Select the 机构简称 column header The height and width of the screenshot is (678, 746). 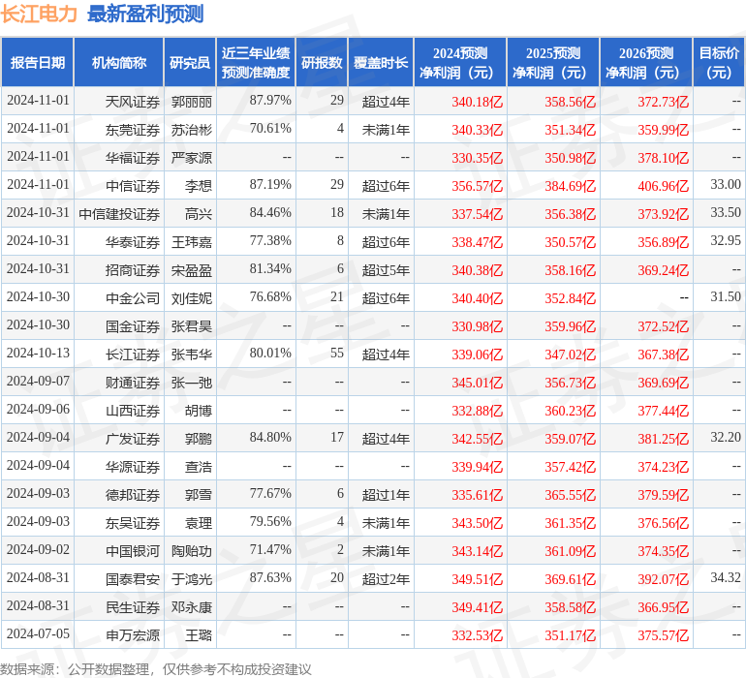[119, 62]
